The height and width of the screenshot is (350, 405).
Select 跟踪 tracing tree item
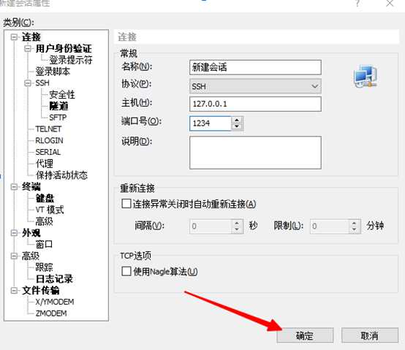44,267
